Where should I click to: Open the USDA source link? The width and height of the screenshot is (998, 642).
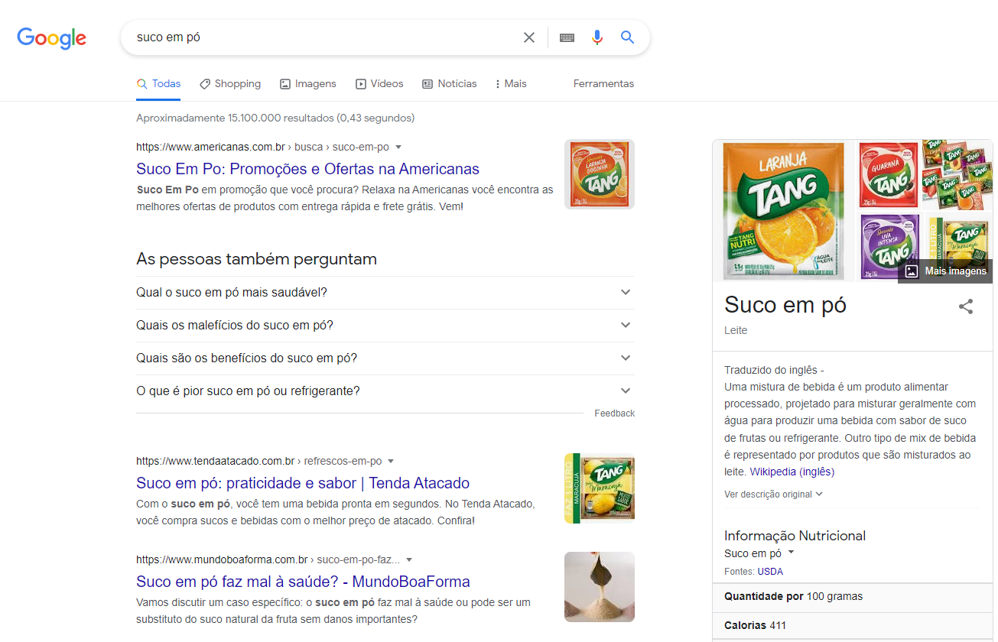click(770, 572)
